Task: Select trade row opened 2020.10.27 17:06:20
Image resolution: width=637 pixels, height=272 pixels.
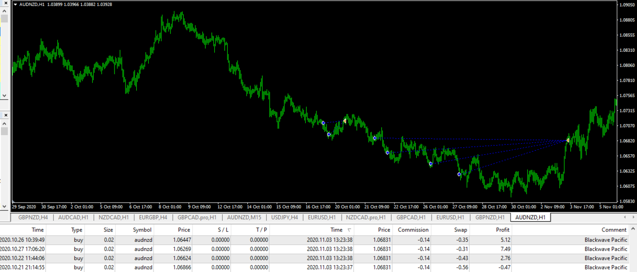Action: pyautogui.click(x=315, y=249)
